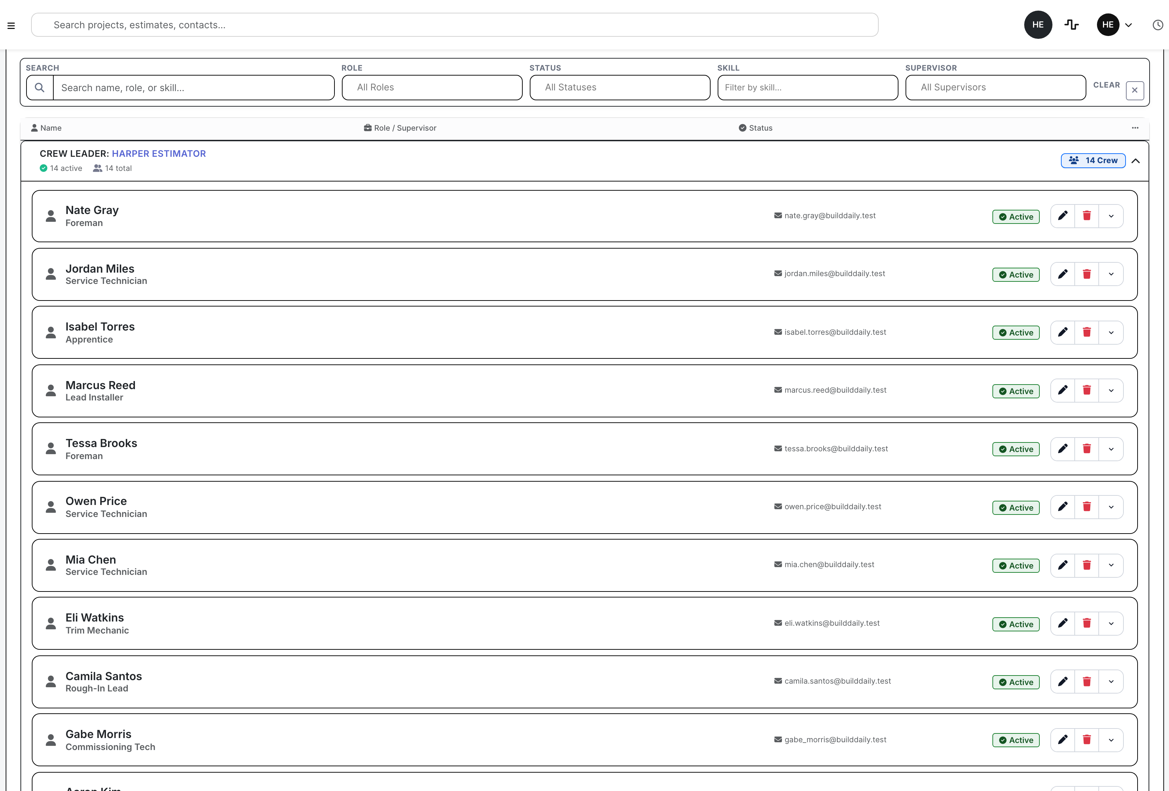The width and height of the screenshot is (1169, 791).
Task: Click the Role / Supervisor column header
Action: (x=400, y=128)
